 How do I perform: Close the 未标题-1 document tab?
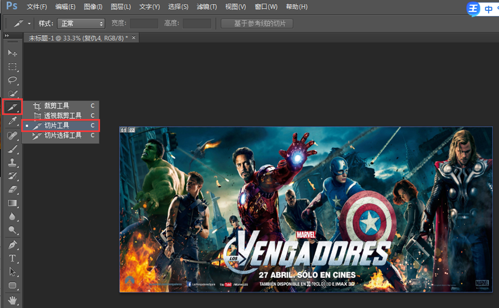click(134, 38)
